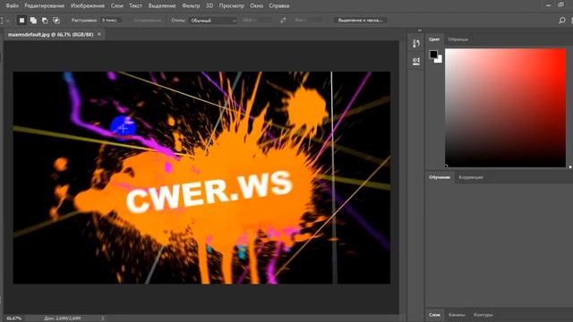Switch to the Контуры panel tab
573x322 pixels.
tap(483, 315)
